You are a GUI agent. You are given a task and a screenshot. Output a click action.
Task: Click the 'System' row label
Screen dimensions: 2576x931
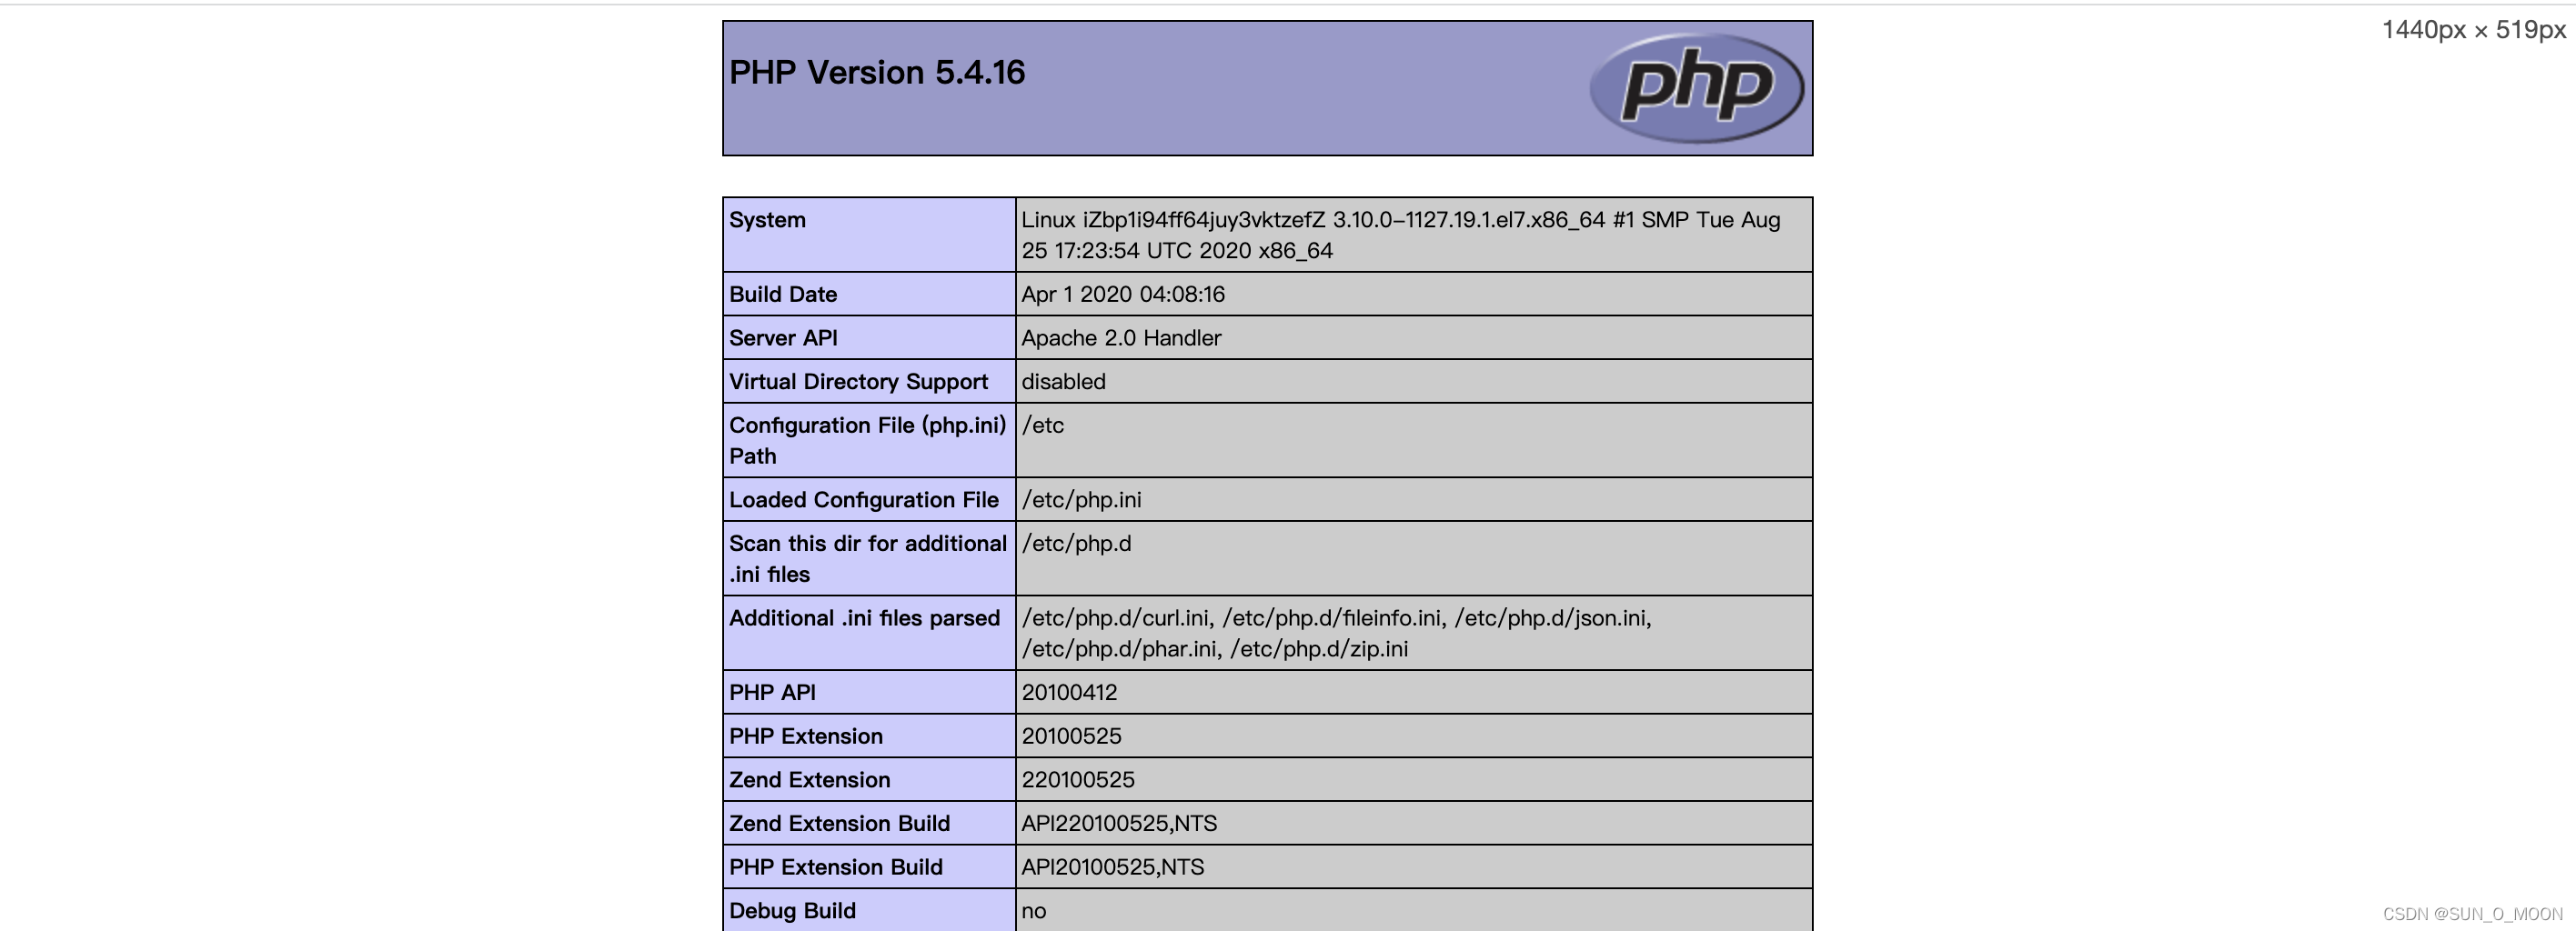767,220
